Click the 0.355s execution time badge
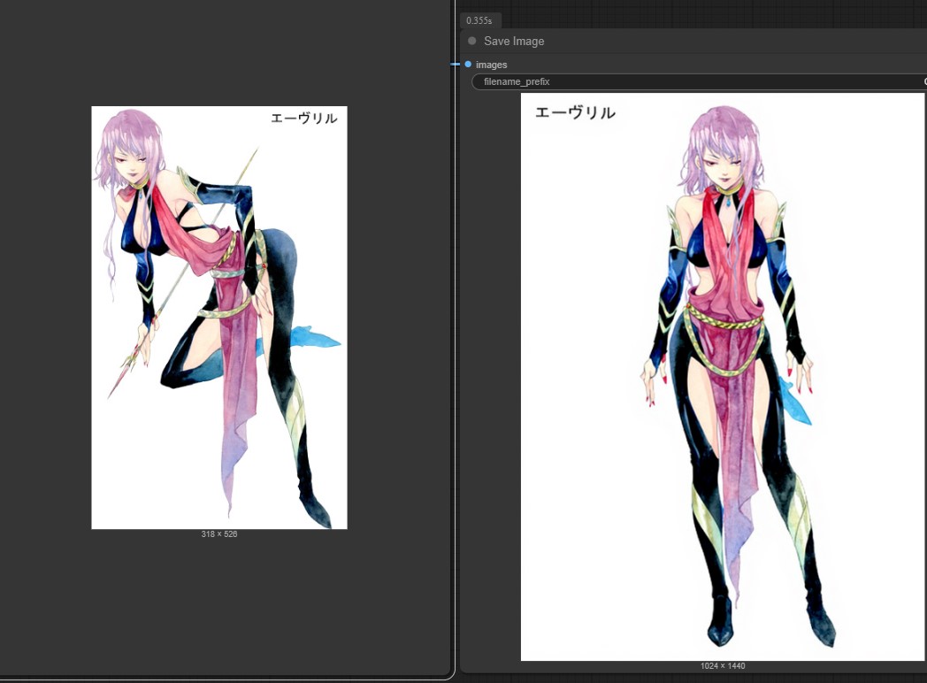 point(479,20)
